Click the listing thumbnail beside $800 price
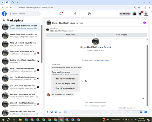The image size is (152, 122). pyautogui.click(x=47, y=30)
